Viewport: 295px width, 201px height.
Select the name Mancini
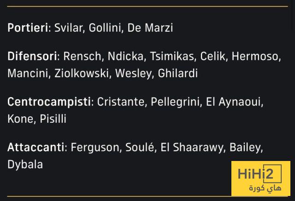pos(27,73)
